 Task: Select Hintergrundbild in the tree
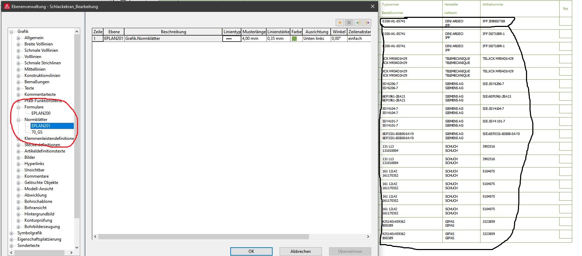tap(39, 214)
